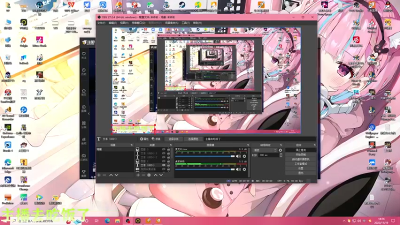This screenshot has width=400, height=225.
Task: Toggle visibility of 文本 (GDI+) 3 source
Action: click(x=164, y=153)
